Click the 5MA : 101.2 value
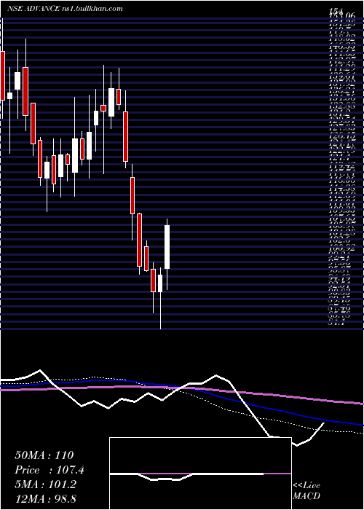Screen dimensions: 364x510 (45, 484)
